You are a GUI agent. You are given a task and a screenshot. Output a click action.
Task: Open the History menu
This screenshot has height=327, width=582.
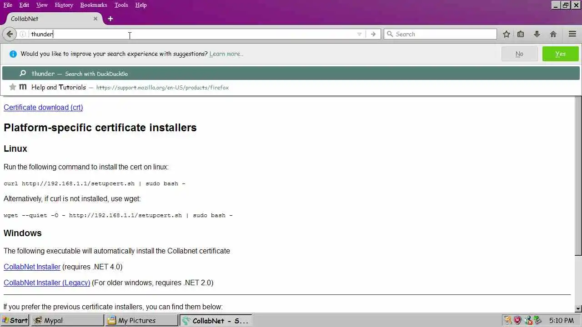64,5
